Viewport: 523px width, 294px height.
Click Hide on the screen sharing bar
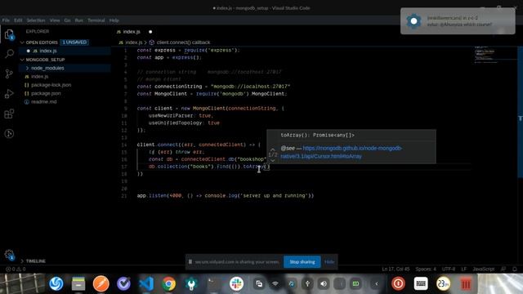click(x=329, y=261)
